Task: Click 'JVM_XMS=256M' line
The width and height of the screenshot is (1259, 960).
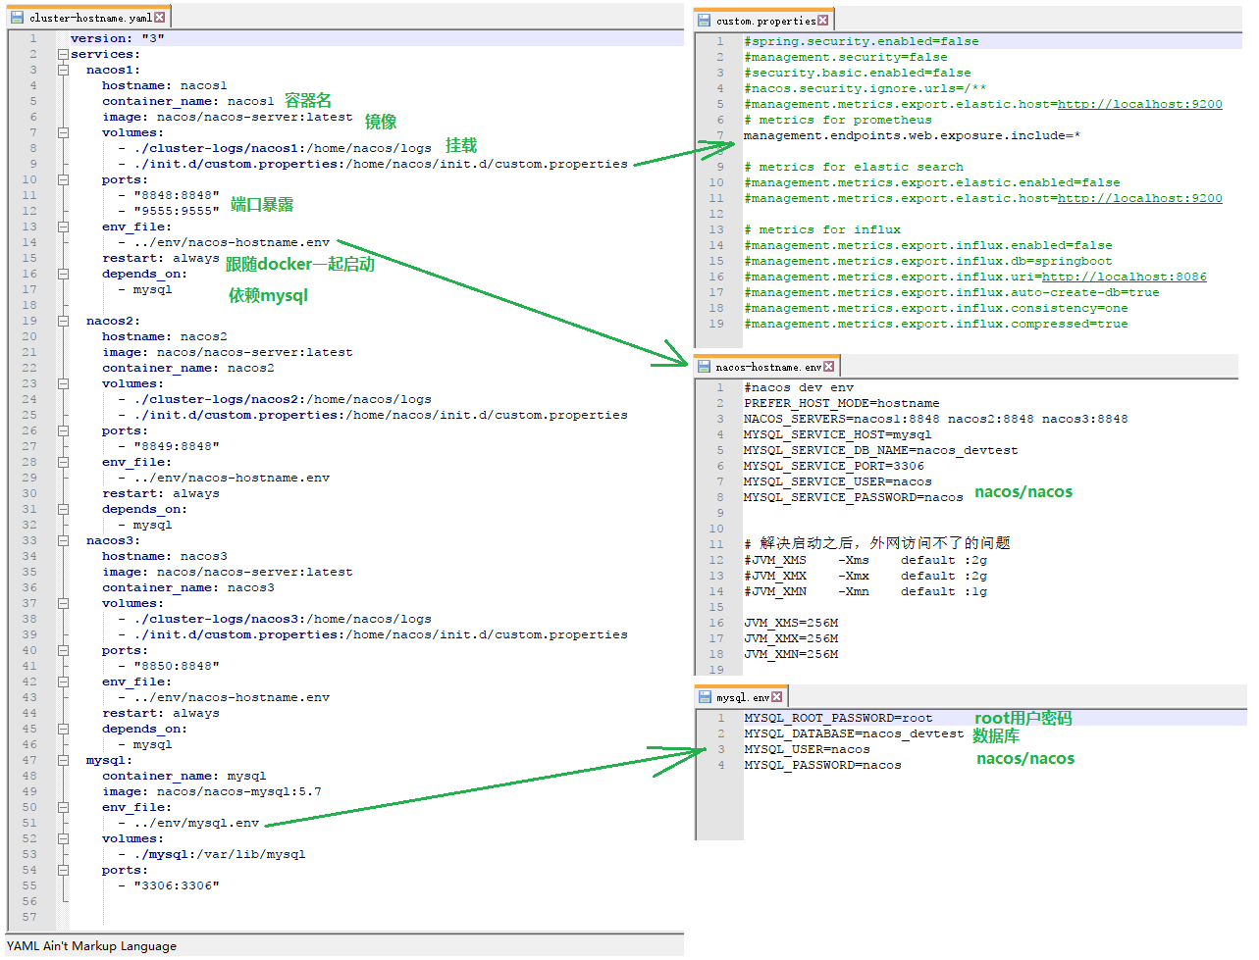Action: (x=791, y=623)
